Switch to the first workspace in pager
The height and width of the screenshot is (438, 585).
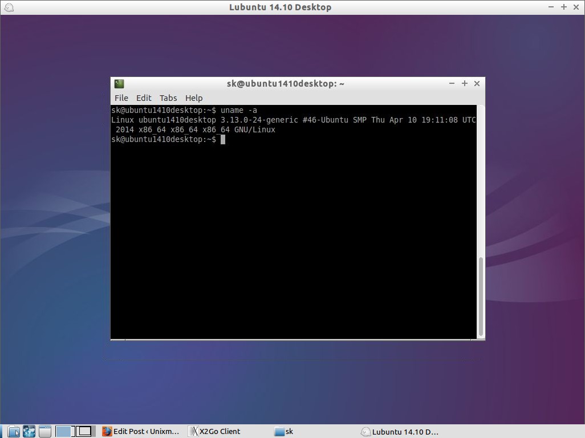(65, 431)
